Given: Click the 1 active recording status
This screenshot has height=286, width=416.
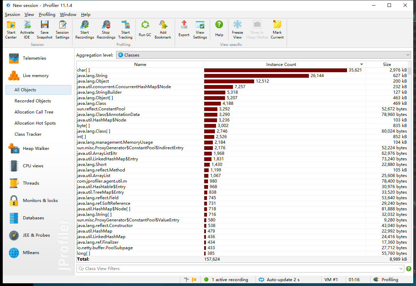Looking at the screenshot, I should pyautogui.click(x=226, y=280).
